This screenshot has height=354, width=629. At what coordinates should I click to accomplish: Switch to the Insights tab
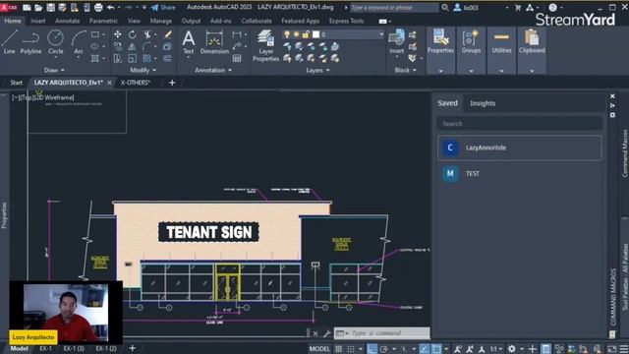[483, 103]
